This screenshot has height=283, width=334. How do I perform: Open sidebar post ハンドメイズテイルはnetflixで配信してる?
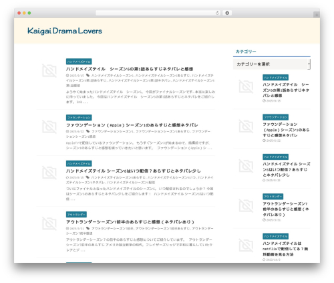[x=285, y=249]
